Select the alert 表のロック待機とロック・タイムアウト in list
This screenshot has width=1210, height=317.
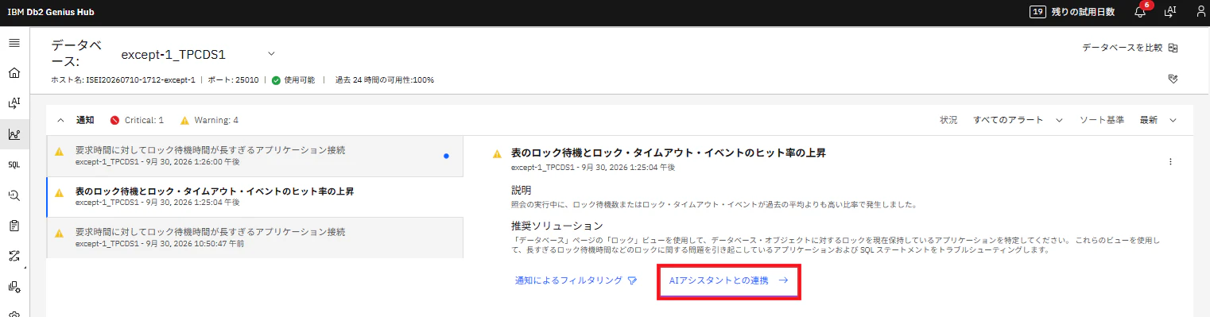click(x=254, y=196)
